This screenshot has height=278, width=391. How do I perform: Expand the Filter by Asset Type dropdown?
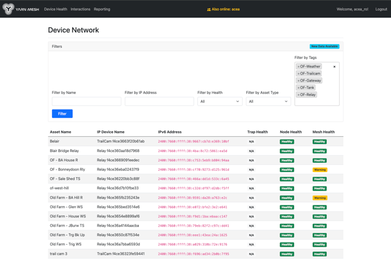tap(268, 101)
